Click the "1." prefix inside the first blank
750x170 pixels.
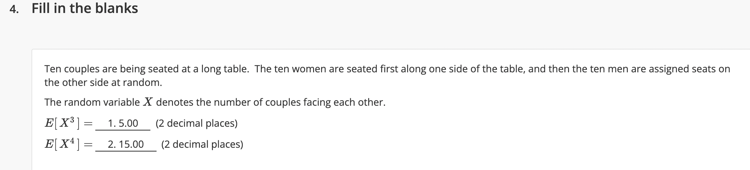[x=112, y=123]
